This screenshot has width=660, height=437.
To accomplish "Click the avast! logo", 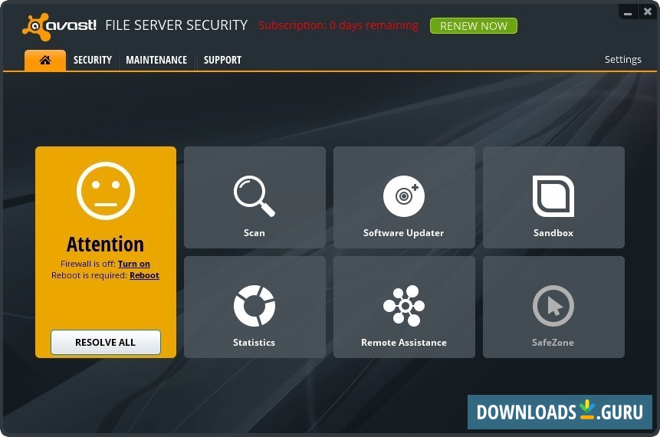I will pyautogui.click(x=59, y=27).
